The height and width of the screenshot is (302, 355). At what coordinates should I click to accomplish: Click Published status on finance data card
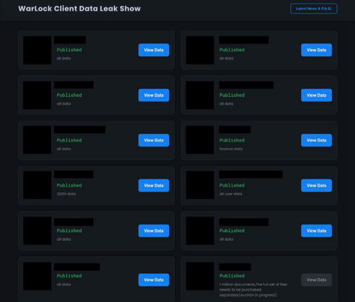(232, 140)
